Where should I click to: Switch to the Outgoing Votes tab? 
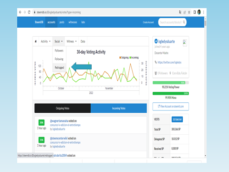(x=62, y=108)
